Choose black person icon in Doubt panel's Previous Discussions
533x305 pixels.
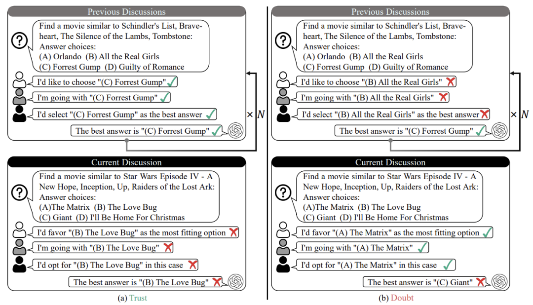tap(283, 114)
